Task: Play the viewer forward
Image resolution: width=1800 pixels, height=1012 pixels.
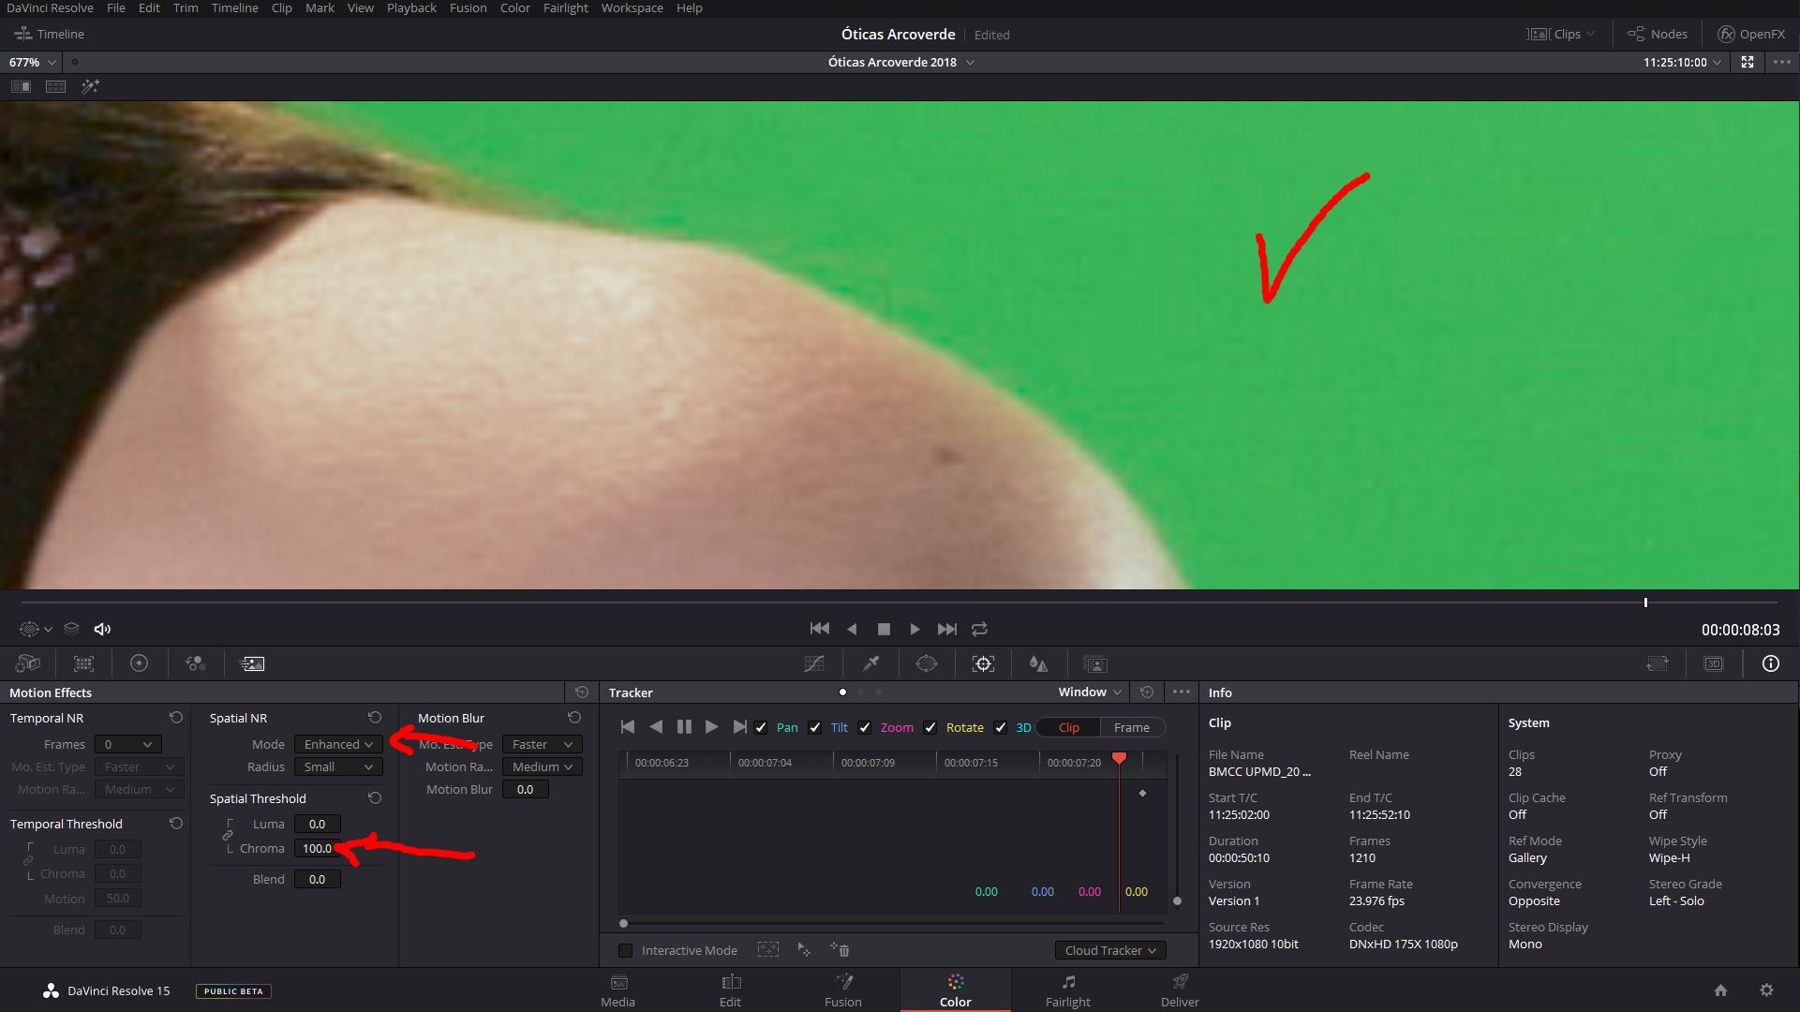Action: (915, 629)
